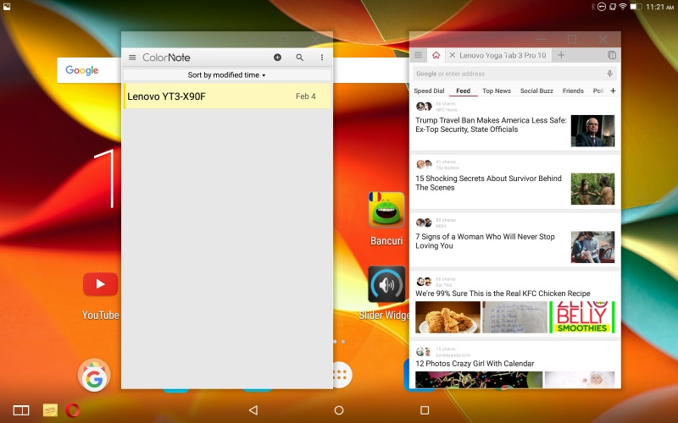
Task: Add news category with plus icon
Action: tap(613, 91)
